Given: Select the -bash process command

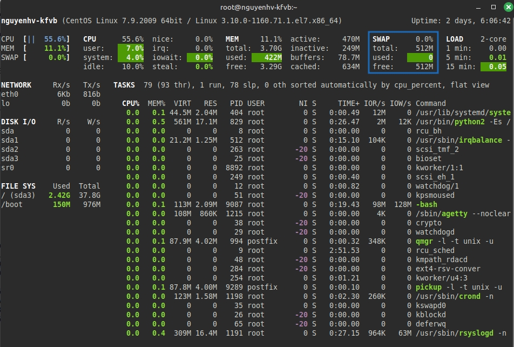Looking at the screenshot, I should [427, 204].
